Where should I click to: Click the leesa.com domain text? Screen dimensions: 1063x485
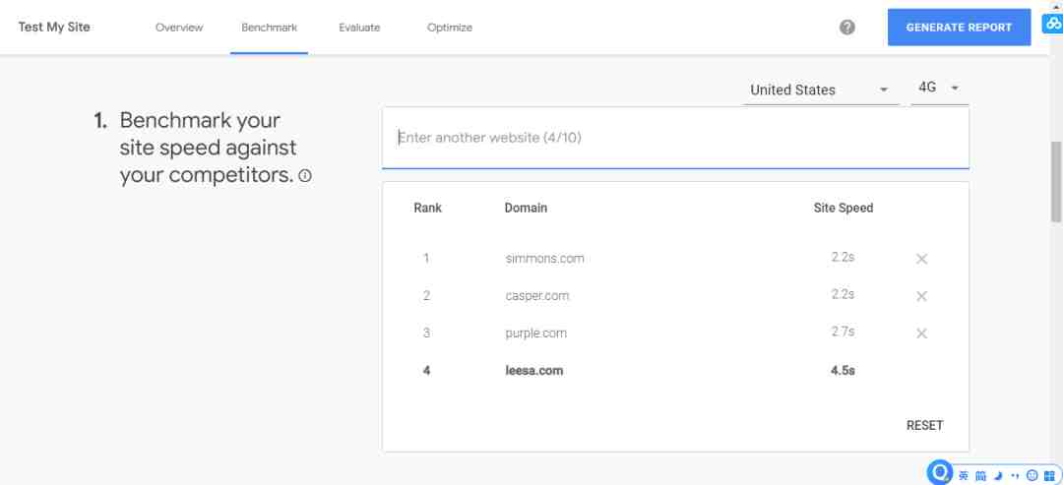(534, 371)
